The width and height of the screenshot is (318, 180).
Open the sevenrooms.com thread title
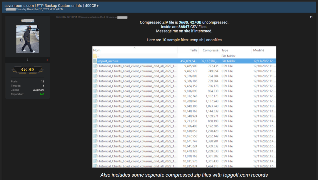pos(52,6)
